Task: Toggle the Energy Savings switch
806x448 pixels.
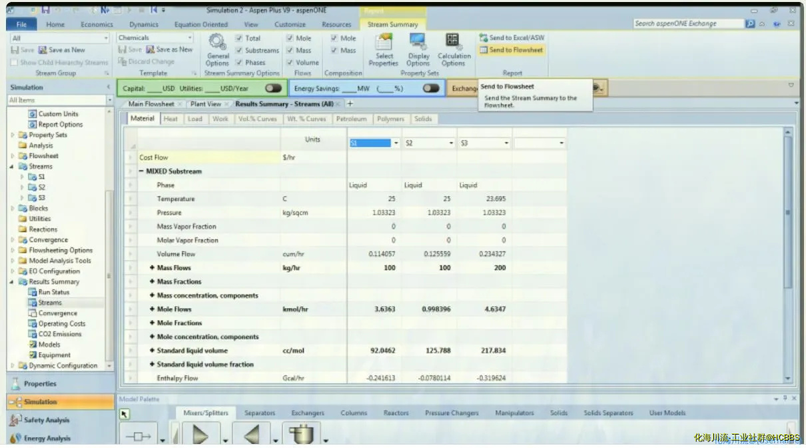Action: pos(431,88)
